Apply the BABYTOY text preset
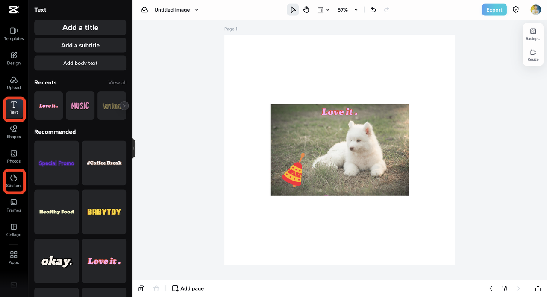The width and height of the screenshot is (547, 297). (x=104, y=212)
